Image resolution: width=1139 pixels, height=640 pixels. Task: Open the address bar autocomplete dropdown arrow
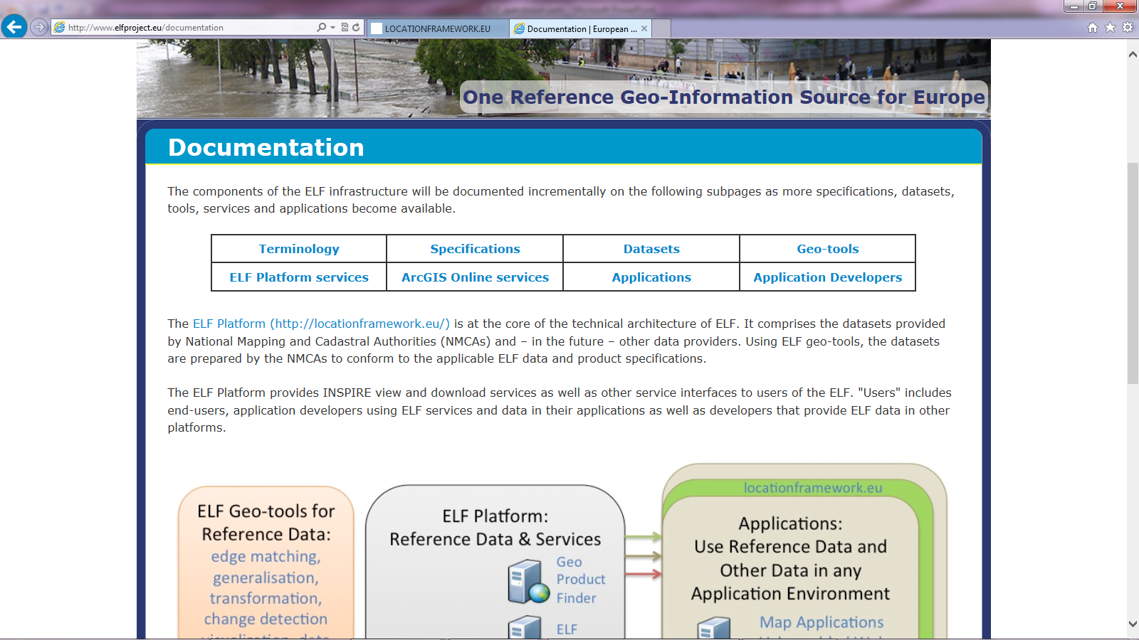click(x=332, y=27)
